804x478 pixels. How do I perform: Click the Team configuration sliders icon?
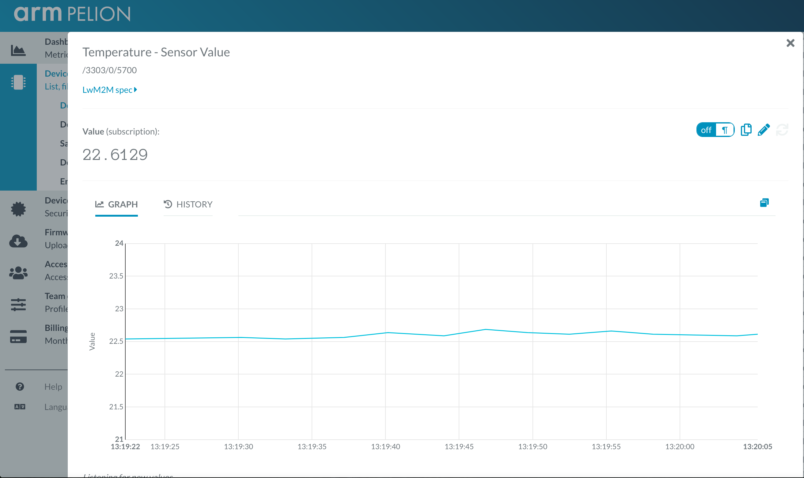coord(18,304)
